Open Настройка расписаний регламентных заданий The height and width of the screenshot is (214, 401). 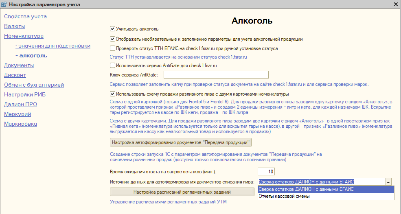(182, 192)
